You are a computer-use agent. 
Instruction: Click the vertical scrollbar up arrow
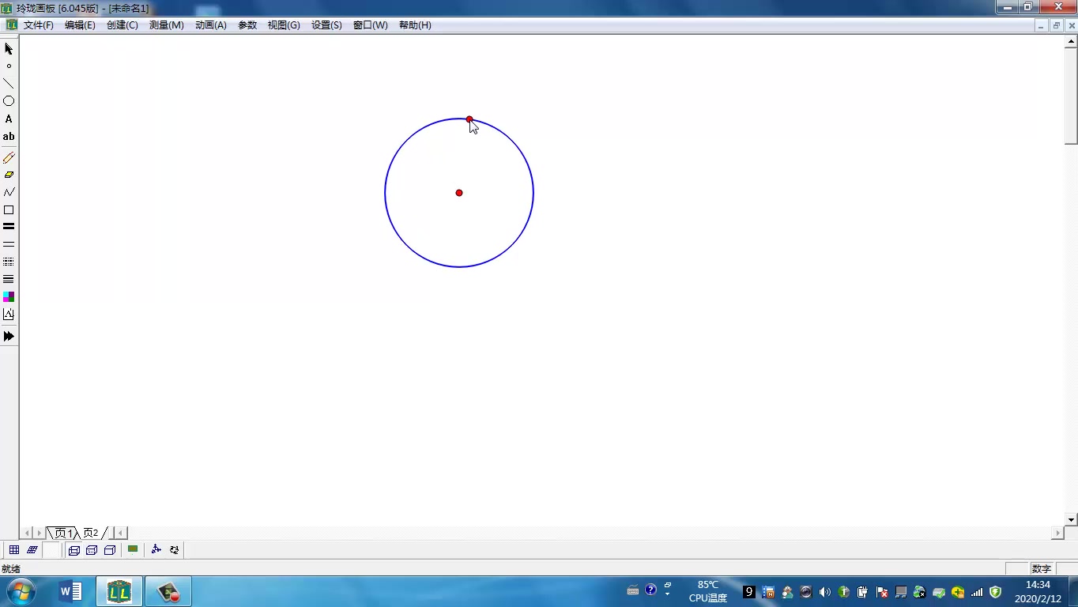tap(1071, 41)
